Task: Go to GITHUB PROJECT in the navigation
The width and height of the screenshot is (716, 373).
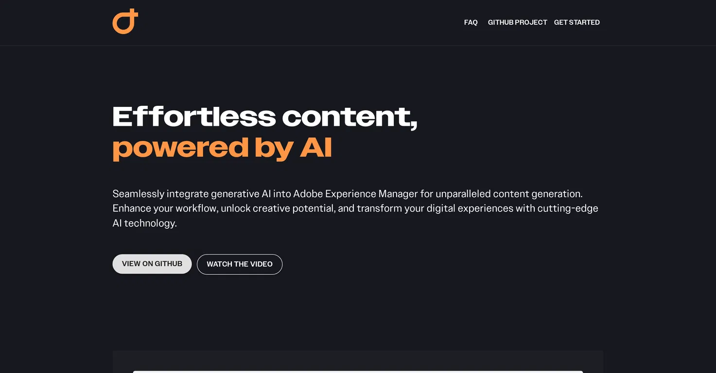Action: (517, 22)
